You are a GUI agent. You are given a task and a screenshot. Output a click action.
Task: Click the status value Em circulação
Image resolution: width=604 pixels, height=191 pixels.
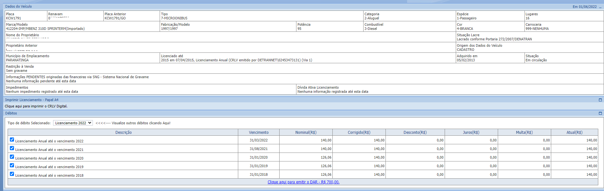coord(536,60)
